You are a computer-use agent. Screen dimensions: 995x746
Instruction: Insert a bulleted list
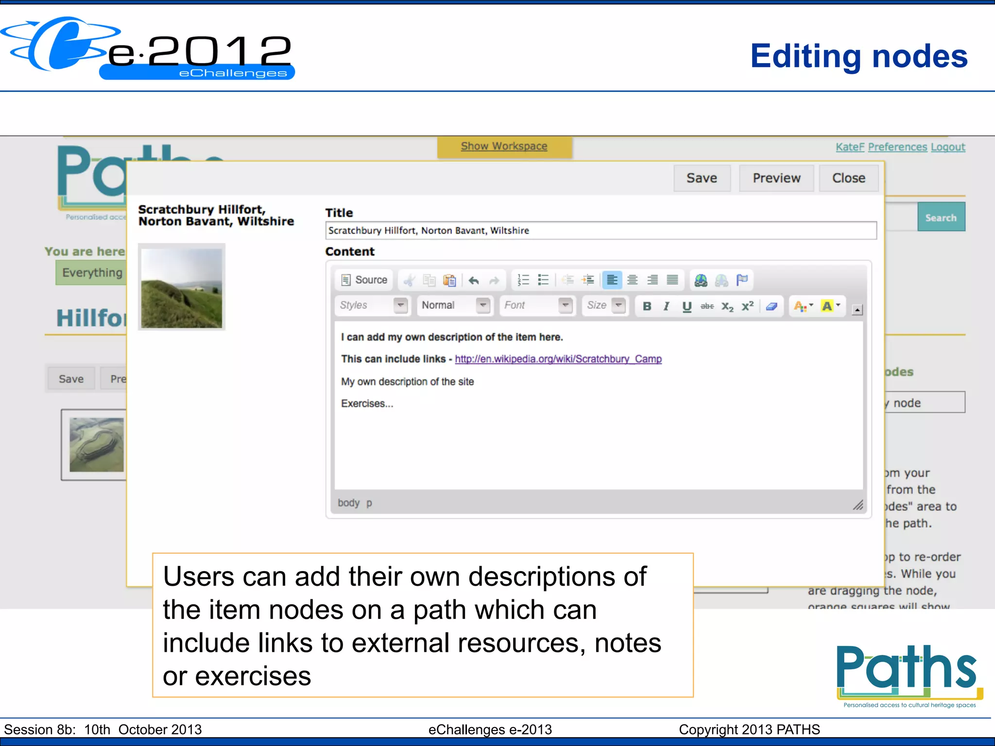(x=543, y=280)
